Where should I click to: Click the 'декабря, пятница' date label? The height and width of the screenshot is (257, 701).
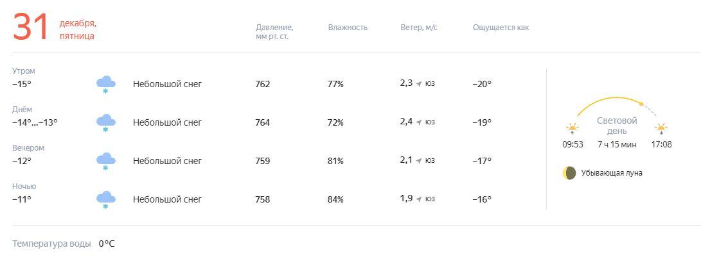pyautogui.click(x=78, y=29)
